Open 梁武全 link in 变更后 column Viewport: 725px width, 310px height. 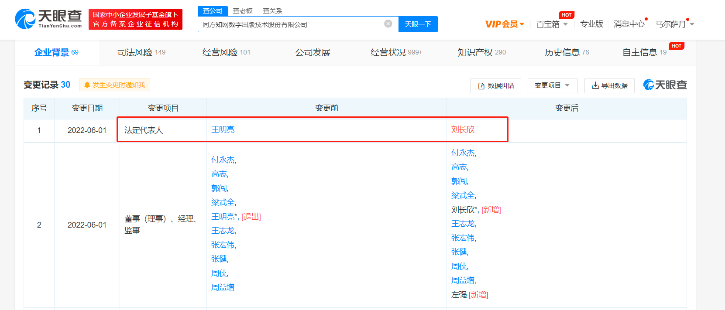pyautogui.click(x=463, y=195)
